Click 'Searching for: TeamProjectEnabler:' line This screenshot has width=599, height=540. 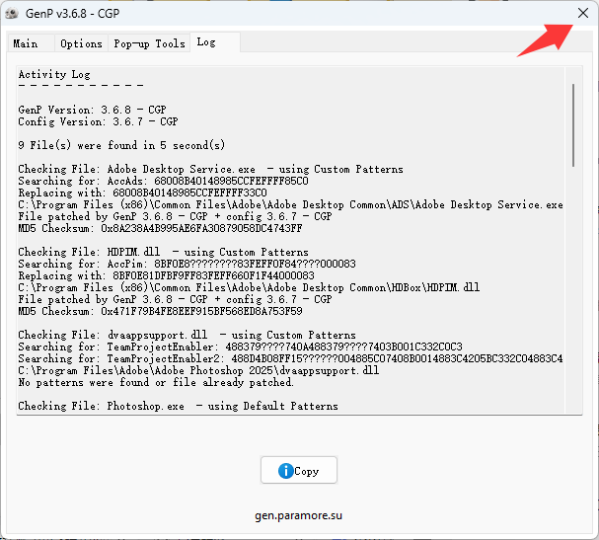[x=240, y=347]
